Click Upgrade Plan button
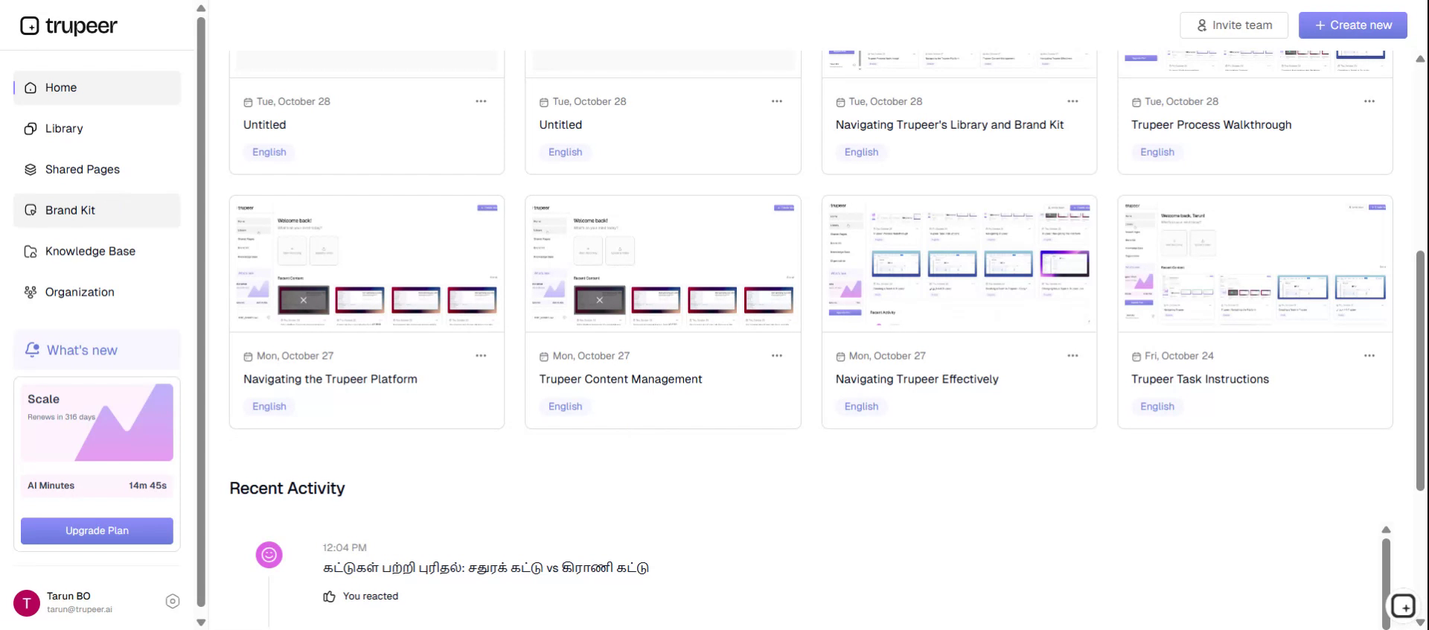The width and height of the screenshot is (1429, 630). pyautogui.click(x=97, y=531)
